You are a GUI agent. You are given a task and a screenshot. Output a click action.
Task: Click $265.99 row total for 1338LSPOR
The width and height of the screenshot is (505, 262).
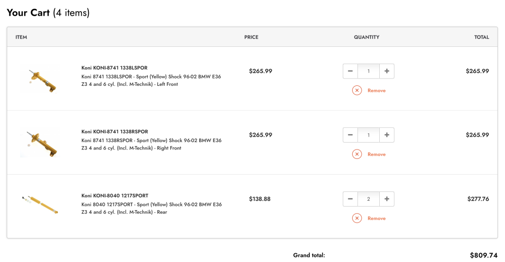point(477,71)
